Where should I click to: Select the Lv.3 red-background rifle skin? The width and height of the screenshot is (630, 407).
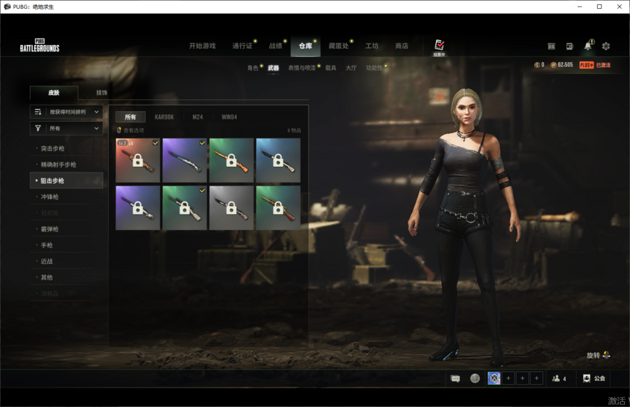pyautogui.click(x=138, y=160)
